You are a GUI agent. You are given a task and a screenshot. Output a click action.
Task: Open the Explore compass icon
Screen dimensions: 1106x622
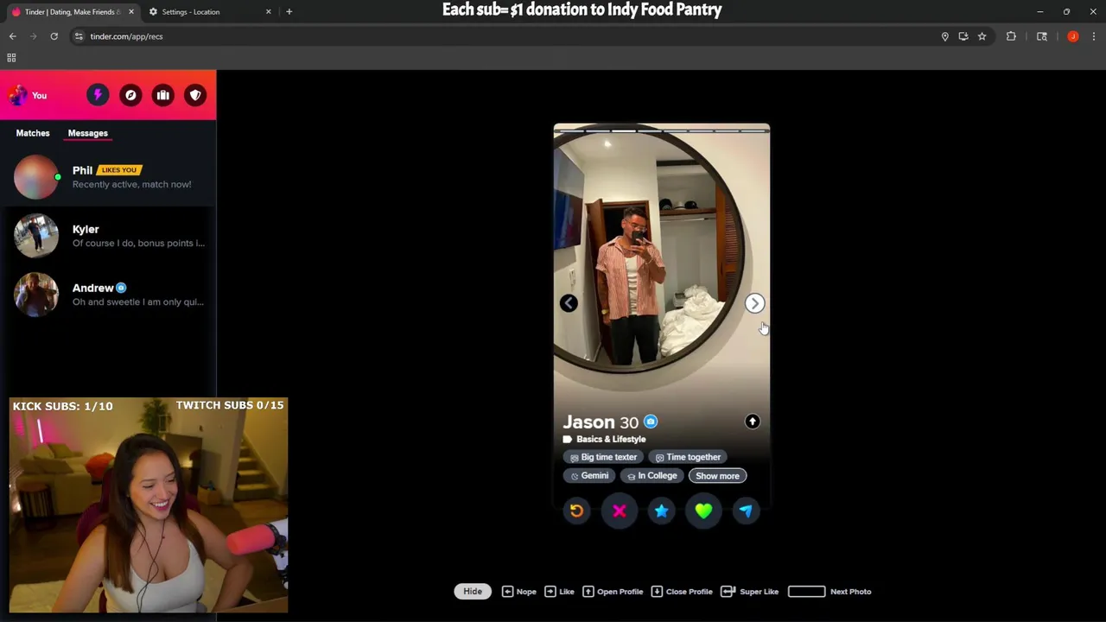coord(130,95)
